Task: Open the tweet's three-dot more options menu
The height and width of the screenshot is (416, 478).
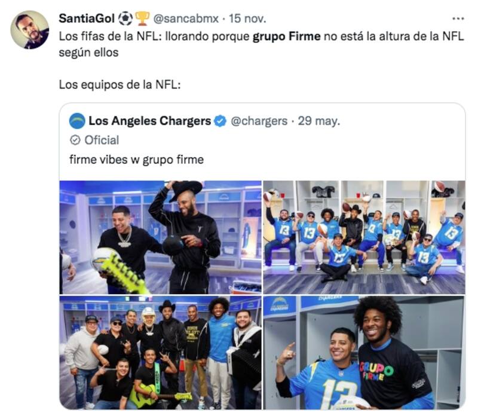Action: [x=457, y=18]
